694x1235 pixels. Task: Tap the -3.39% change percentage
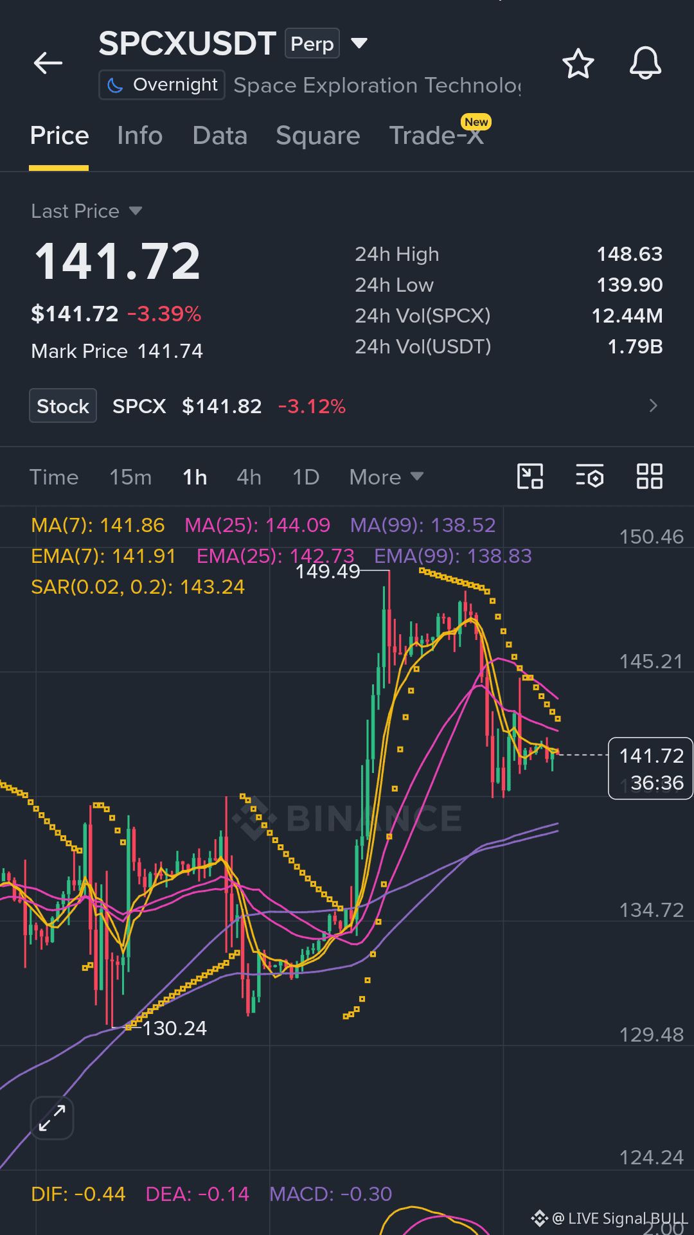click(x=164, y=314)
